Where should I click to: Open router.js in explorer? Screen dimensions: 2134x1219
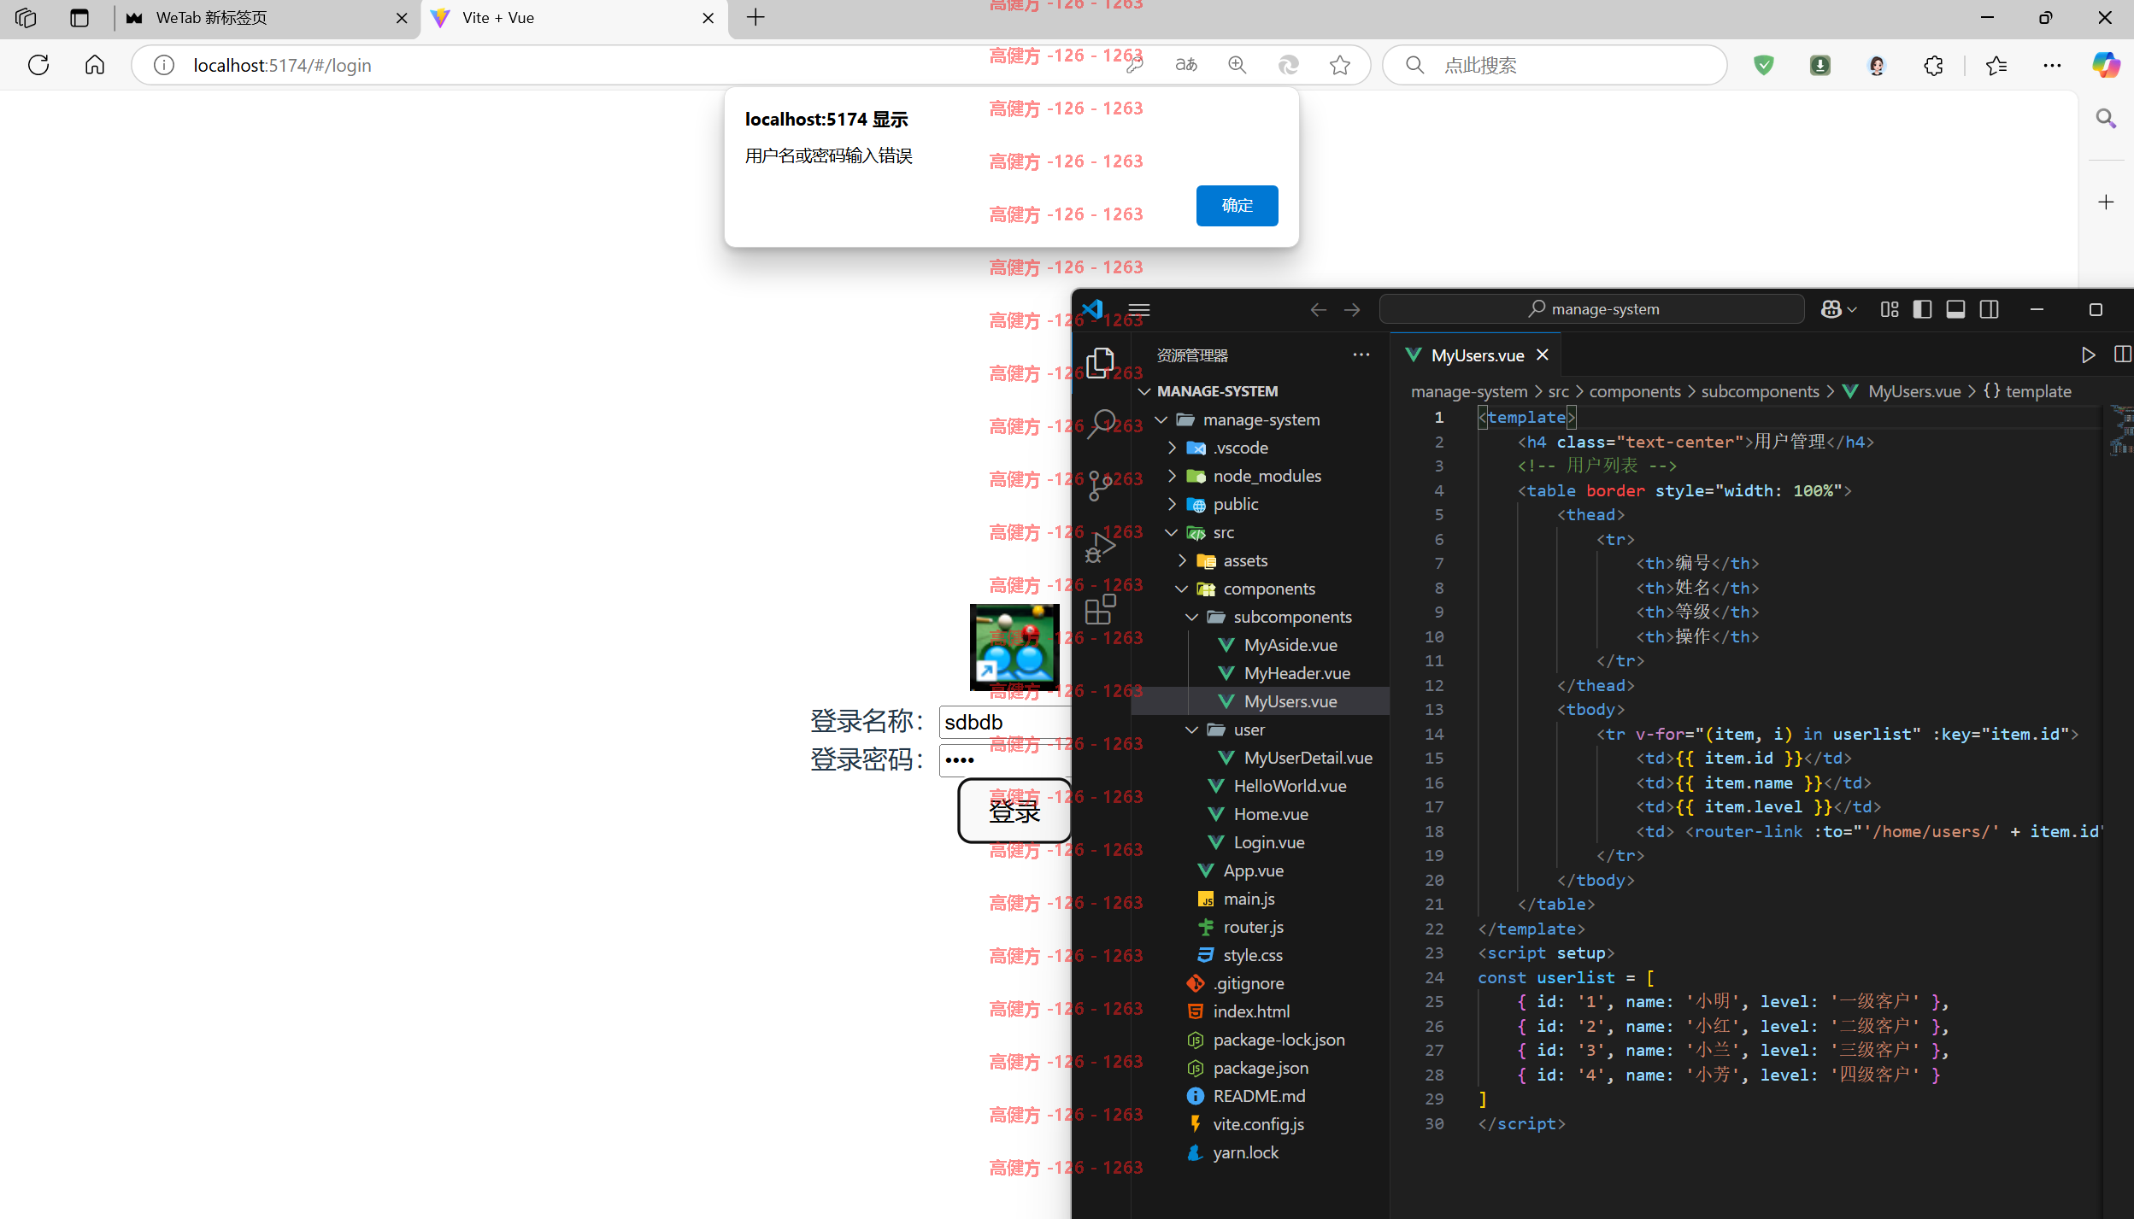coord(1253,927)
